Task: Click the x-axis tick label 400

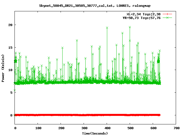Action: (107, 128)
